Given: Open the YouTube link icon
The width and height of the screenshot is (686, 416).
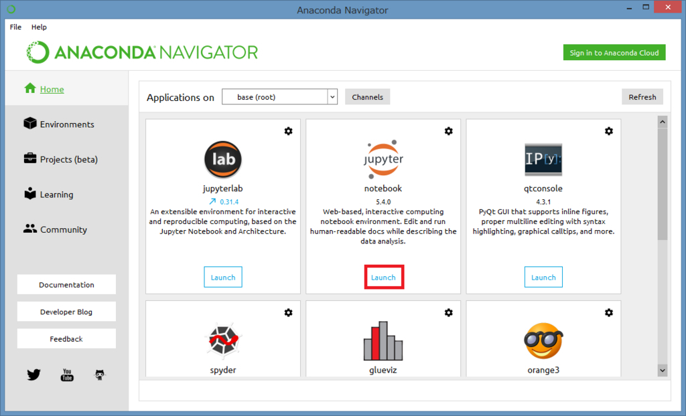Looking at the screenshot, I should (x=67, y=375).
